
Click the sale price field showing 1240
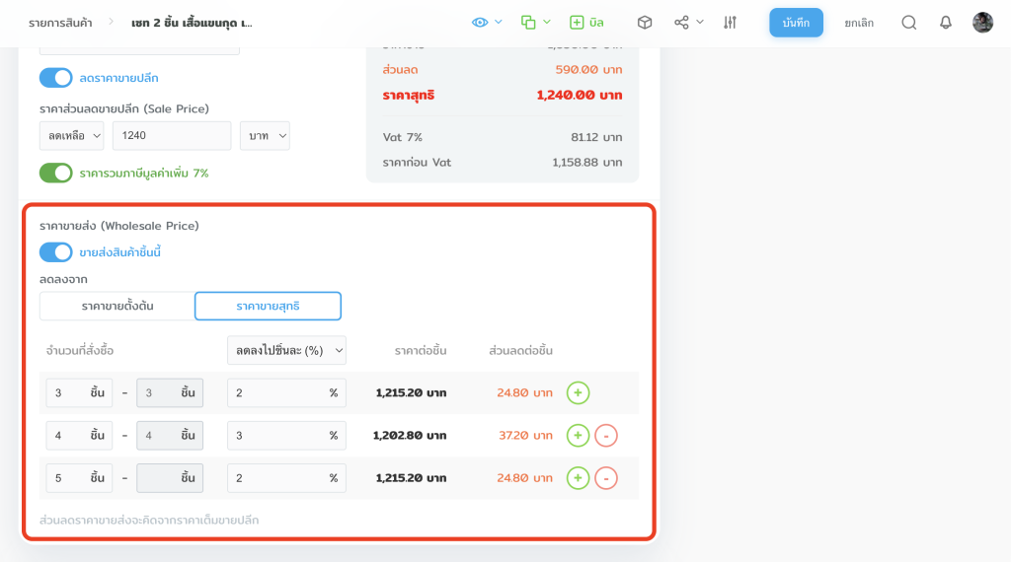coord(171,136)
